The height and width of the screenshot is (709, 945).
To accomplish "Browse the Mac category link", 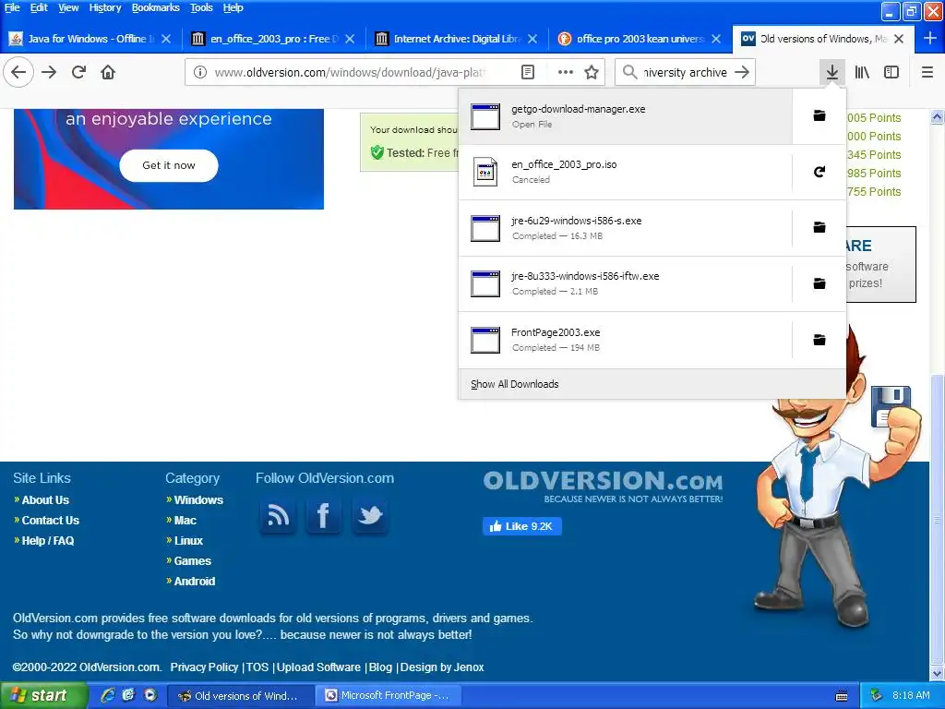I will (x=185, y=521).
